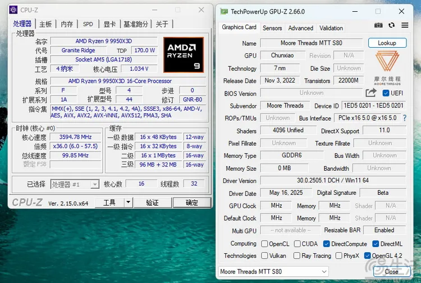Click the GPU-Z refresh icon

click(x=391, y=25)
